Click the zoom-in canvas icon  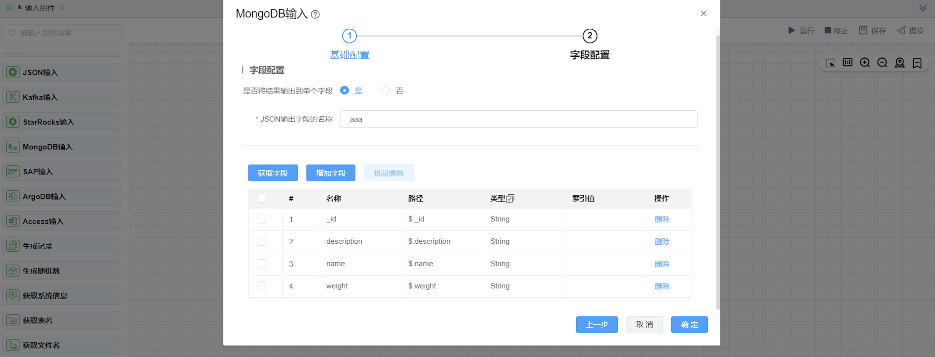865,63
